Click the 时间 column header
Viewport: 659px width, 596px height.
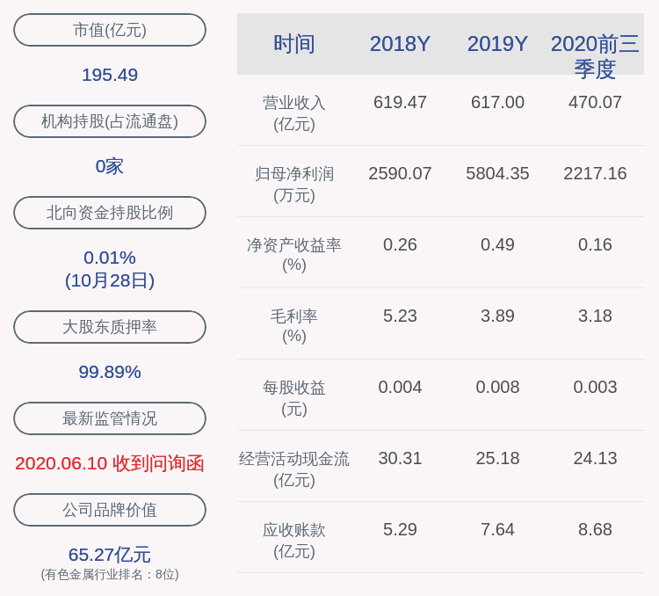(x=294, y=44)
